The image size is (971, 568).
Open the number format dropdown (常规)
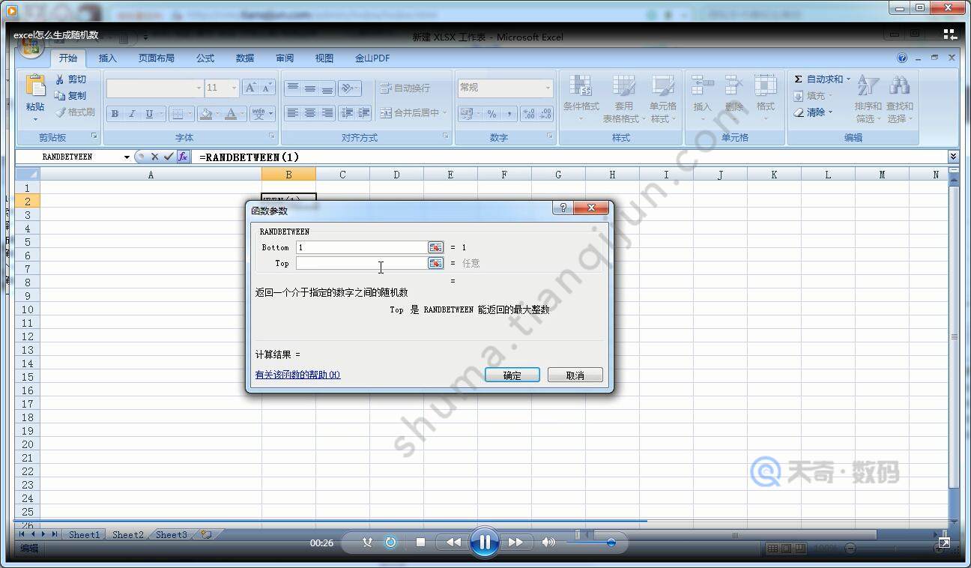pos(548,88)
